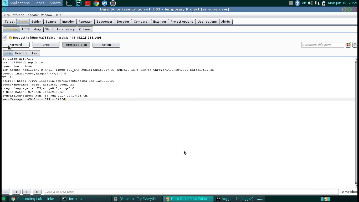Click the pencil edit icon beside request
This screenshot has height=202, width=359.
[4, 38]
